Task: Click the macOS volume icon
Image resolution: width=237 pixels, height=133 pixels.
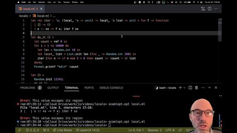Action: (176, 2)
